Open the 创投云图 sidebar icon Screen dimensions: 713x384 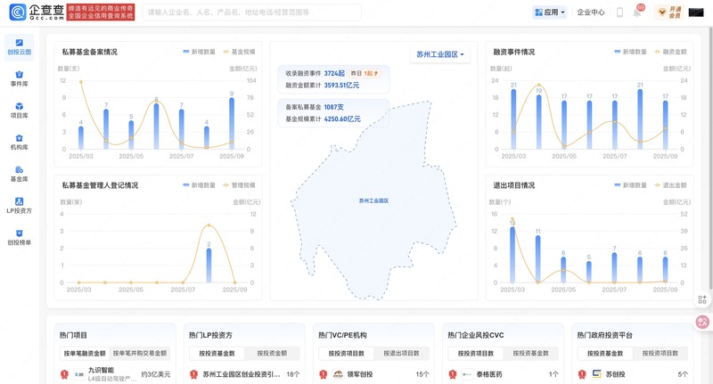point(19,46)
